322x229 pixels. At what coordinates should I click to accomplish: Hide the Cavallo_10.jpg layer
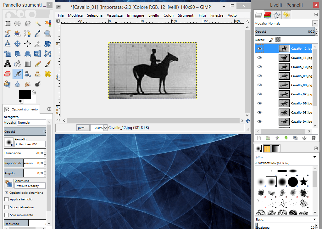coord(259,67)
